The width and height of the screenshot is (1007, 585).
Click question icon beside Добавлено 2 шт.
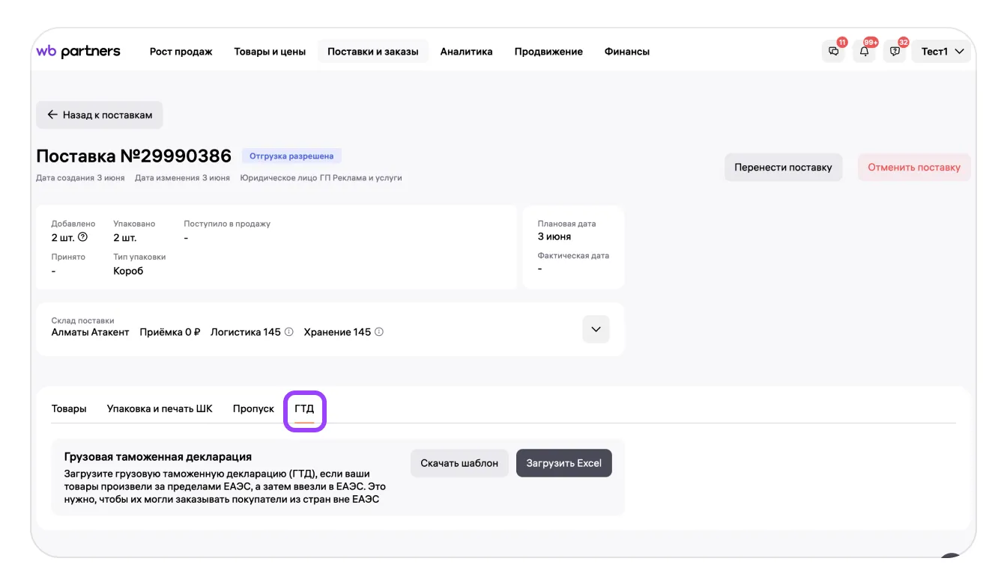click(x=83, y=237)
